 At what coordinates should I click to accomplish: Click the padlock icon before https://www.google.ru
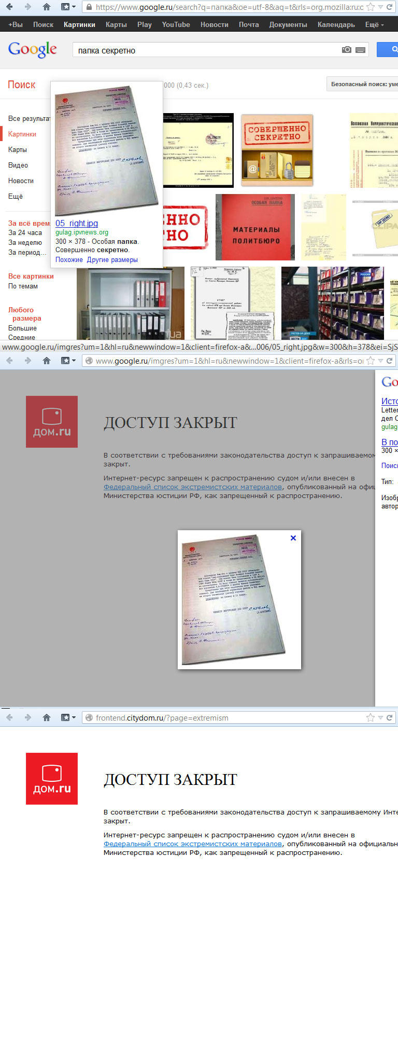[x=89, y=7]
